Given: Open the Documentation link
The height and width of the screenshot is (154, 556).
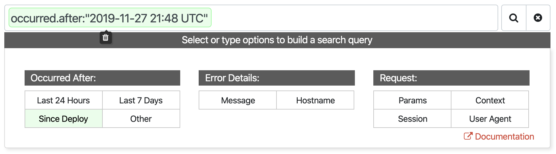Looking at the screenshot, I should (x=504, y=137).
